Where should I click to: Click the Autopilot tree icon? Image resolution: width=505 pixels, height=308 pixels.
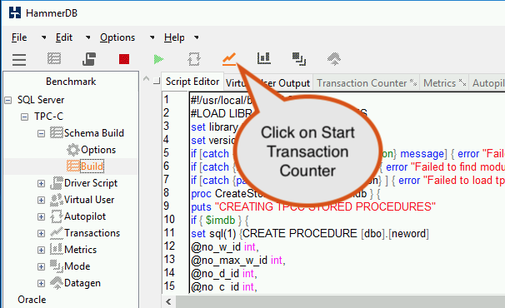[x=57, y=216]
